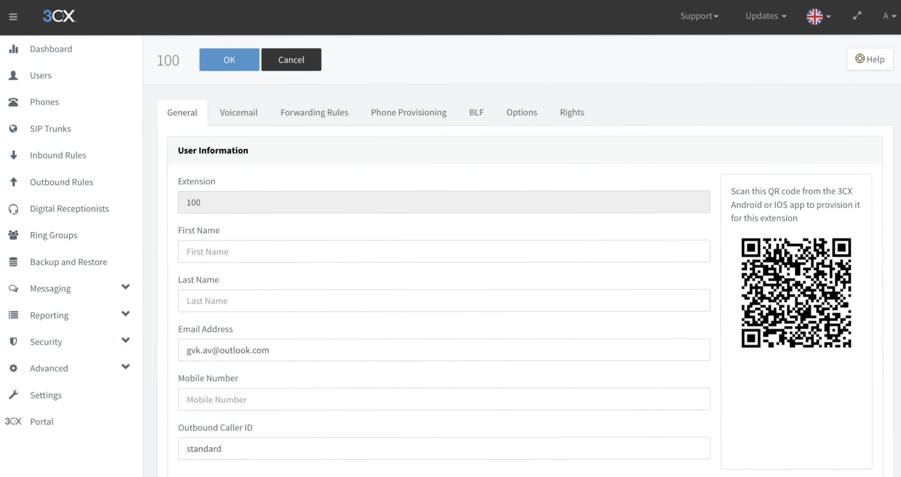The height and width of the screenshot is (477, 901).
Task: Click into the First Name field
Action: coord(444,252)
